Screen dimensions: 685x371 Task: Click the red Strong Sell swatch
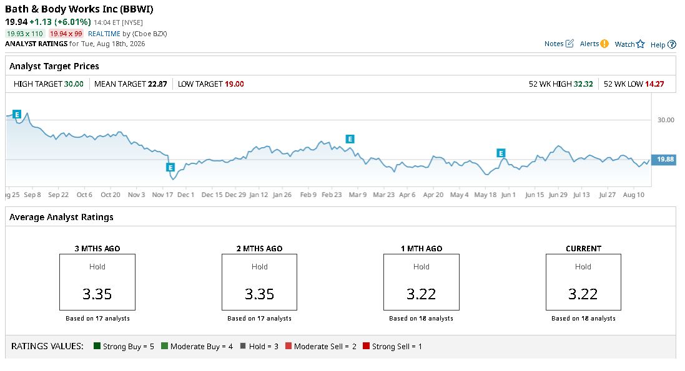coord(366,346)
